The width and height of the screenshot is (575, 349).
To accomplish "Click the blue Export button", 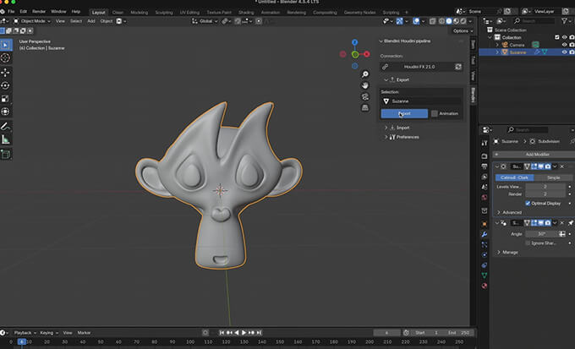I will 404,113.
